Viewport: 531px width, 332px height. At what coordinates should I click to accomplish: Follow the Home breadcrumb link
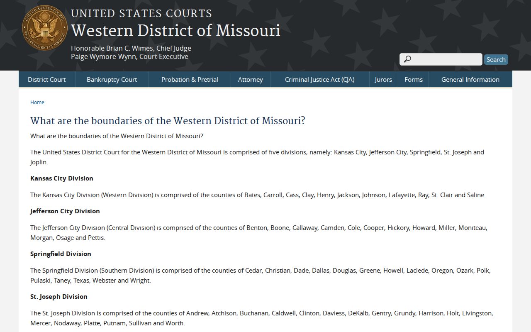[x=37, y=102]
